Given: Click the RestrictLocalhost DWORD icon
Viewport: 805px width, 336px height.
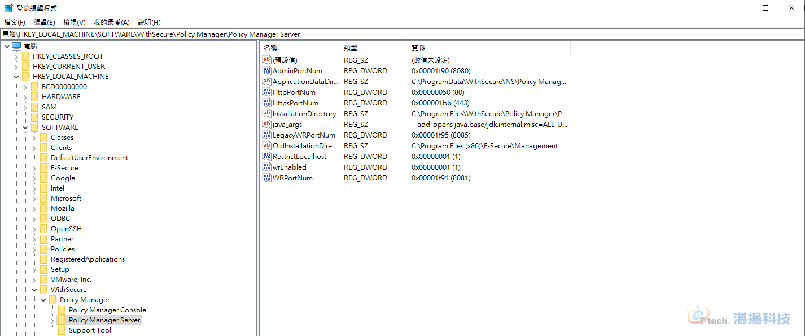Looking at the screenshot, I should click(x=267, y=157).
